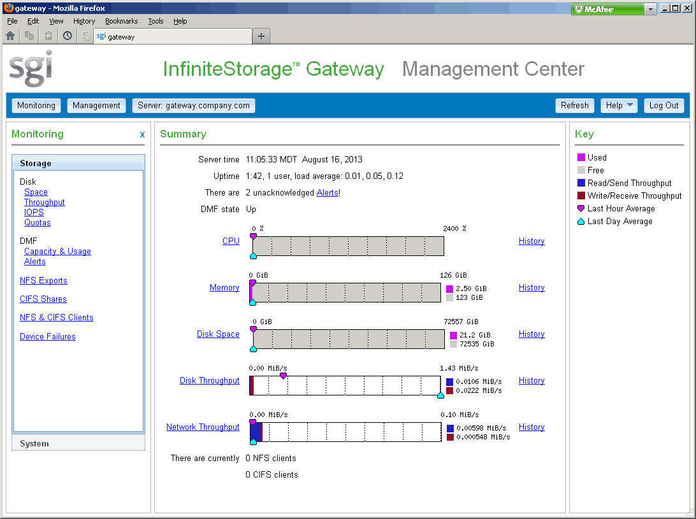
Task: Collapse the Storage section header
Action: pyautogui.click(x=78, y=163)
